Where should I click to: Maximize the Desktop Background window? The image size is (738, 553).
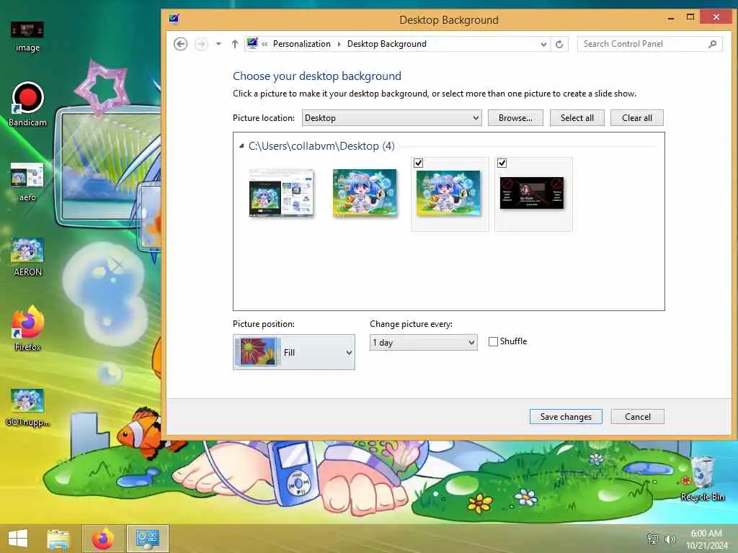click(690, 17)
